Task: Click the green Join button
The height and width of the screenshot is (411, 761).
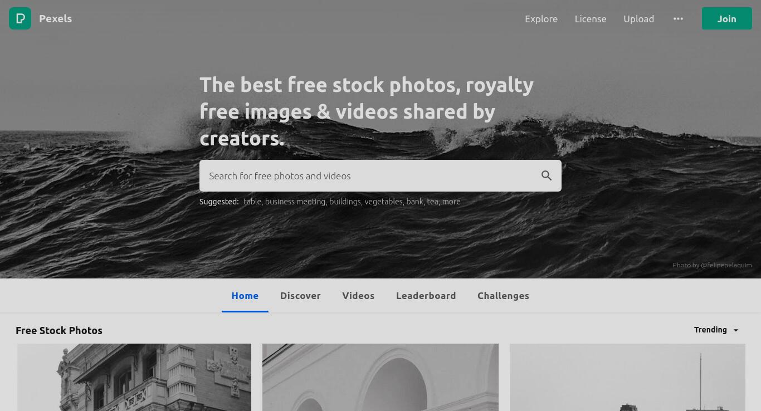Action: [726, 18]
